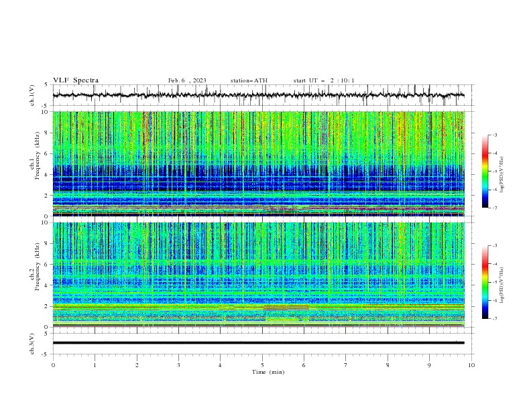Click the 6 kHz tick label on ch.1 axis

point(47,153)
